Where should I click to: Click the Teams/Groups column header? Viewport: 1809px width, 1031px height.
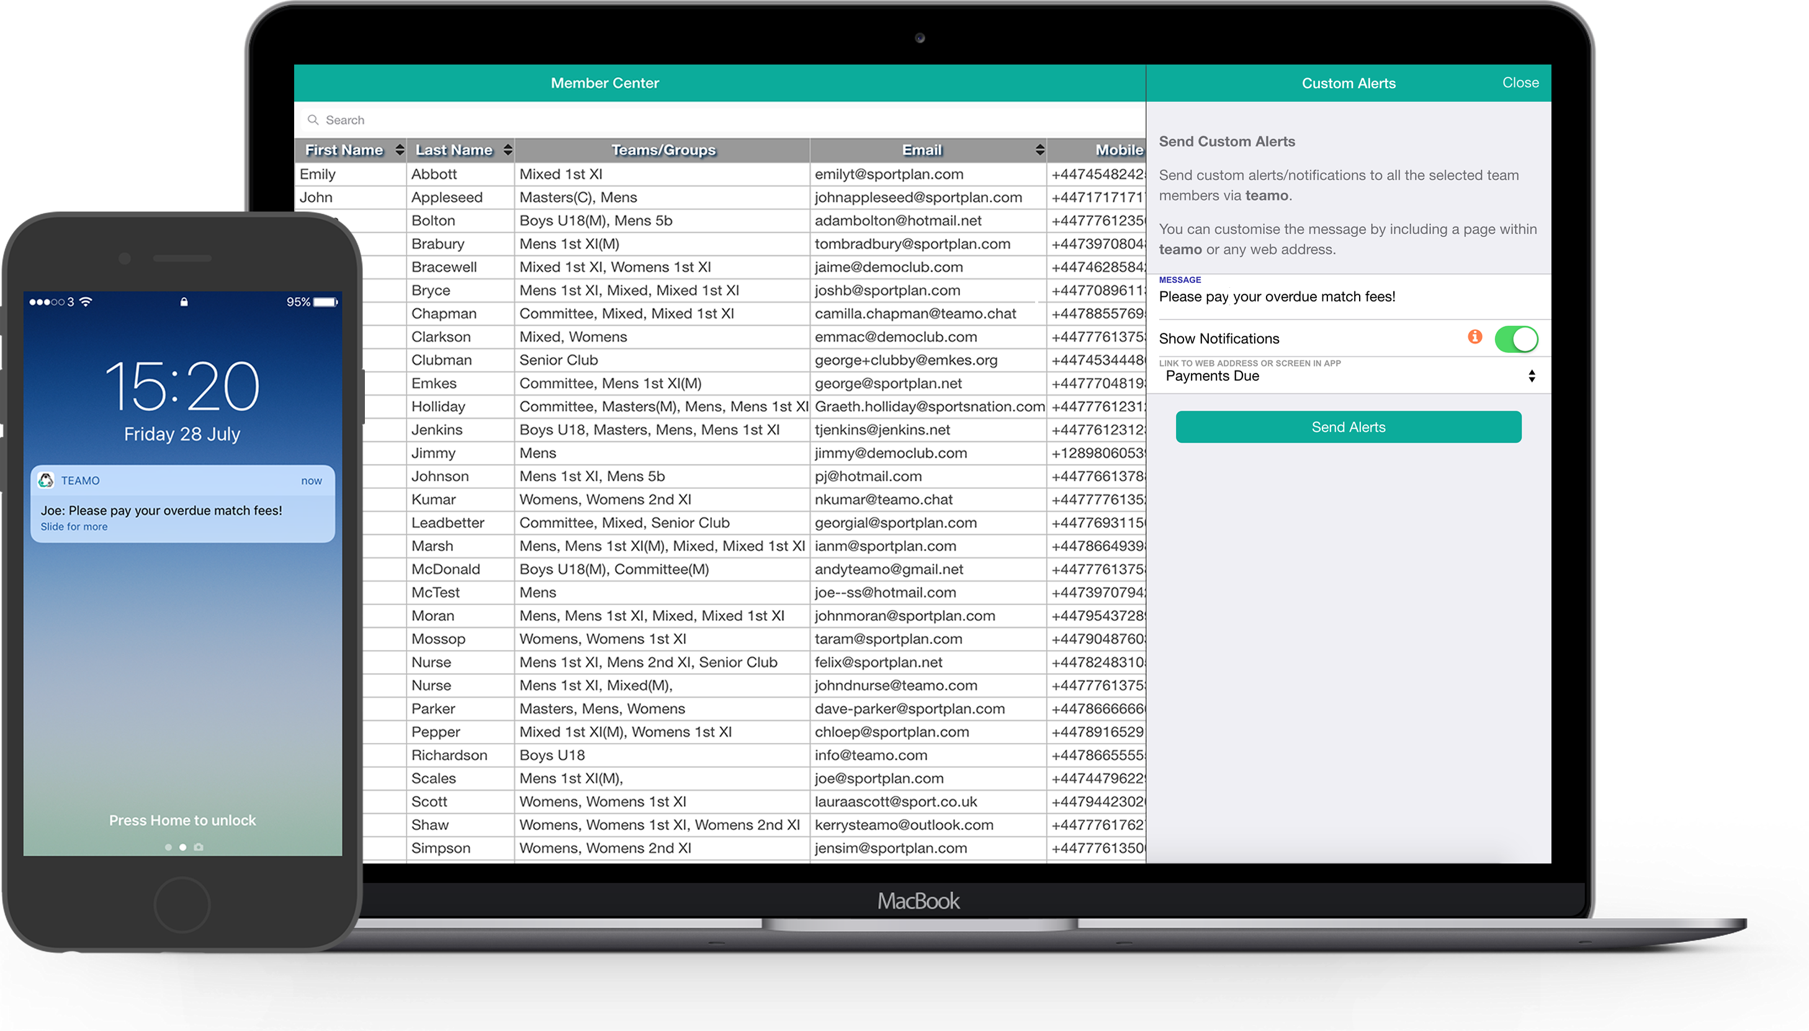coord(662,150)
